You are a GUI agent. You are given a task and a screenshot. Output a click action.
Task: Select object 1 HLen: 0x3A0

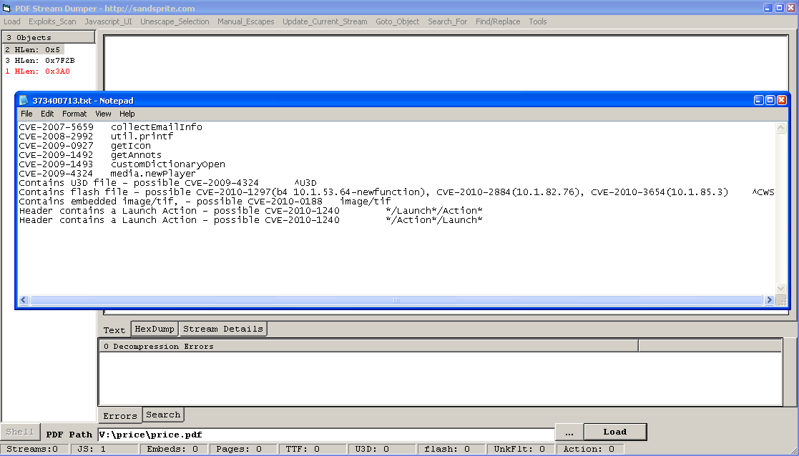click(x=37, y=71)
